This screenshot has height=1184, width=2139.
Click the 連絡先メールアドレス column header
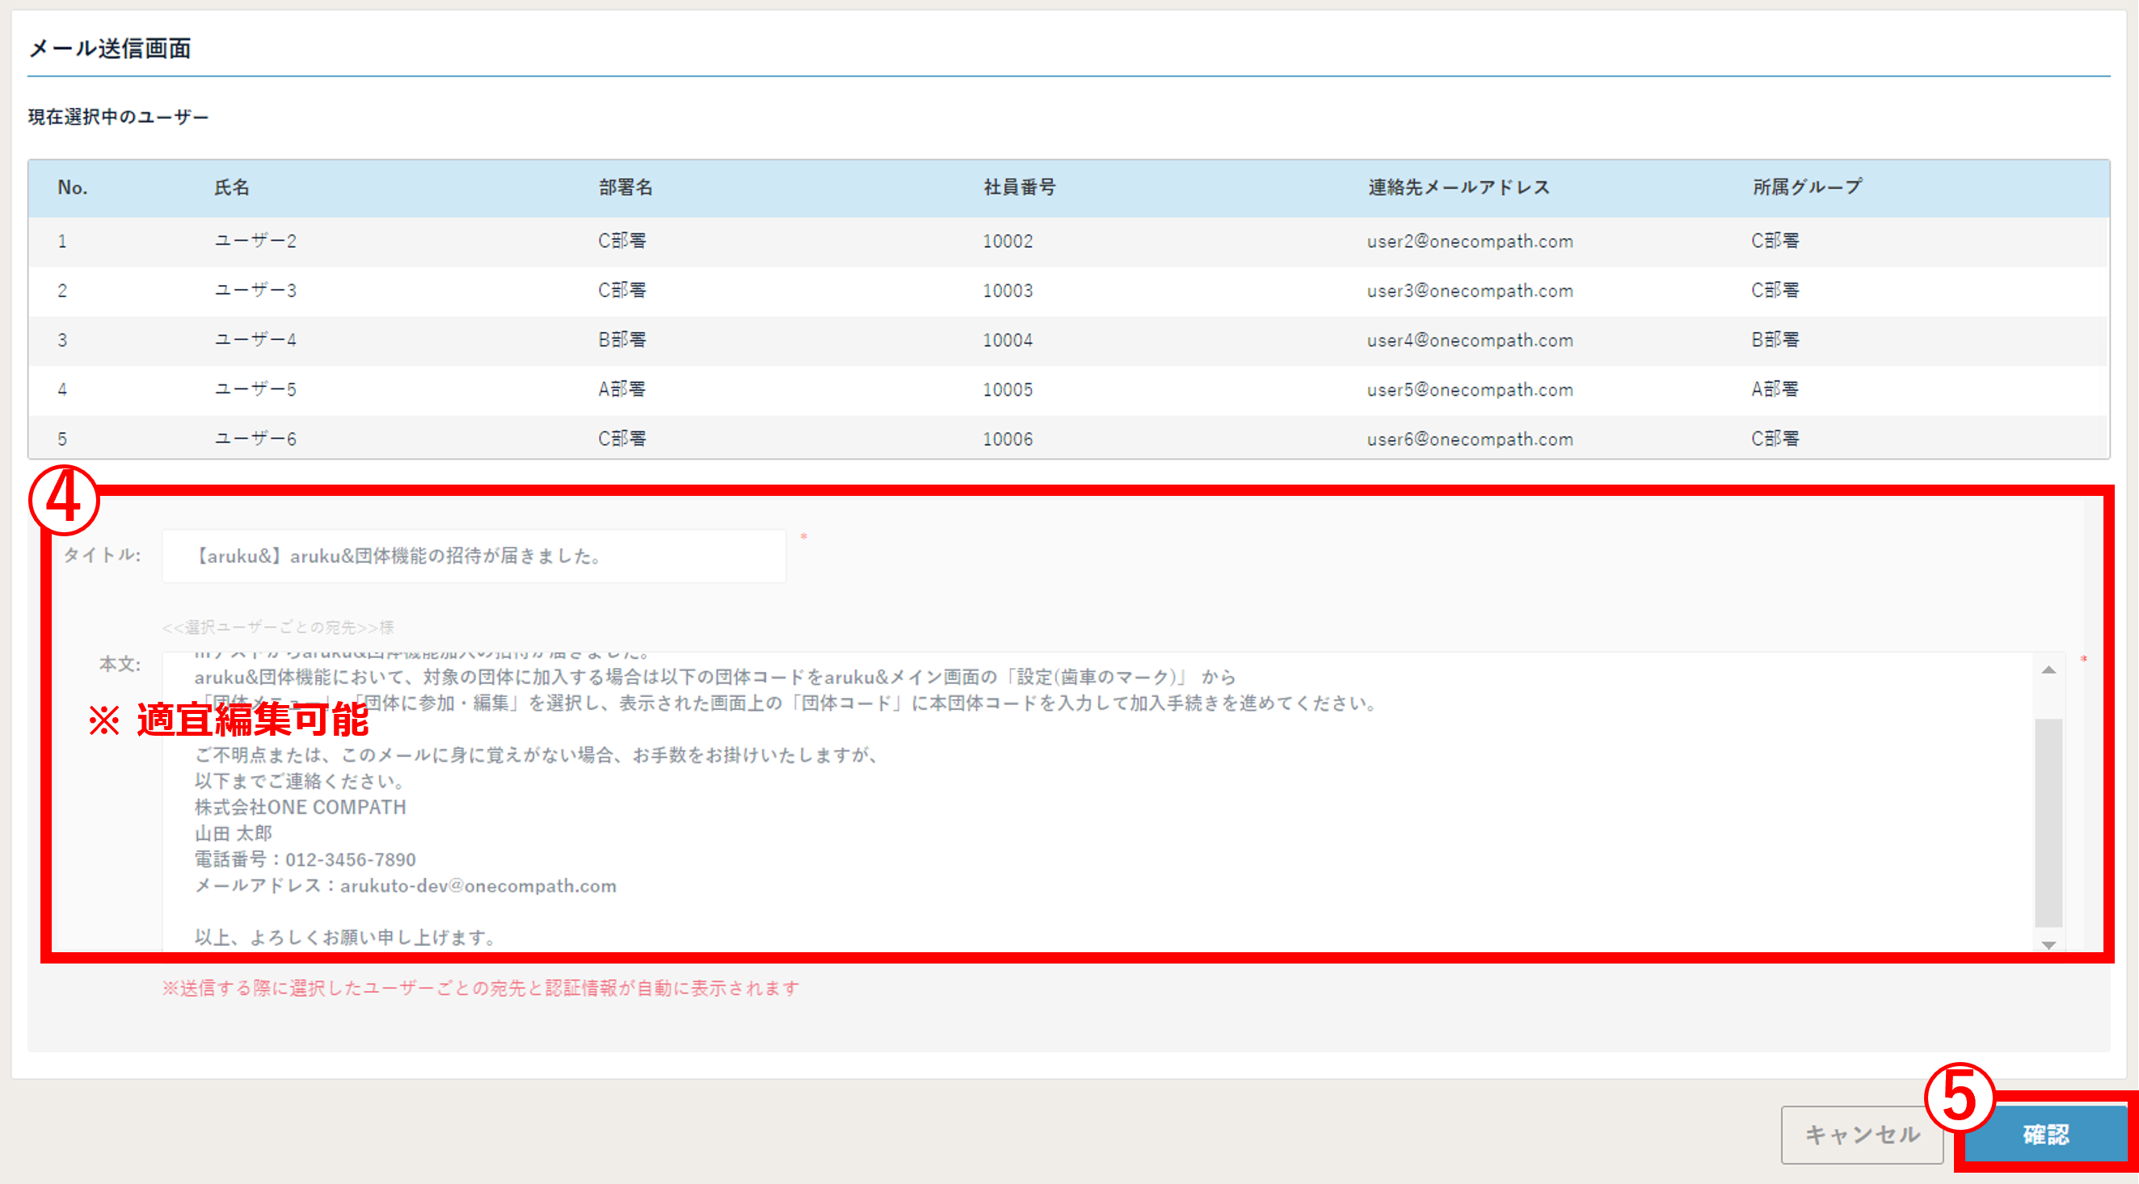(x=1458, y=187)
